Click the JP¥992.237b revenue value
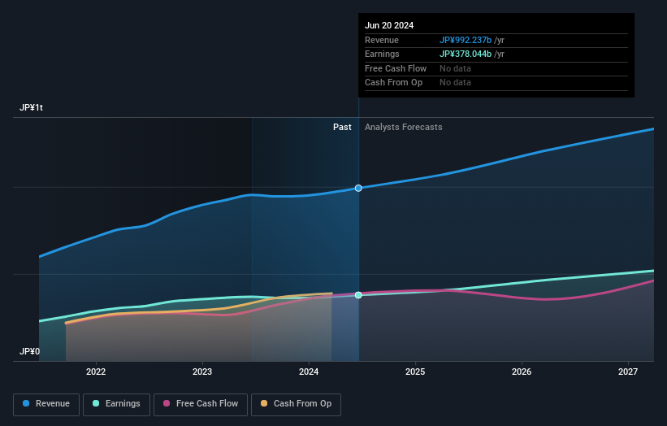The image size is (667, 426). (466, 40)
